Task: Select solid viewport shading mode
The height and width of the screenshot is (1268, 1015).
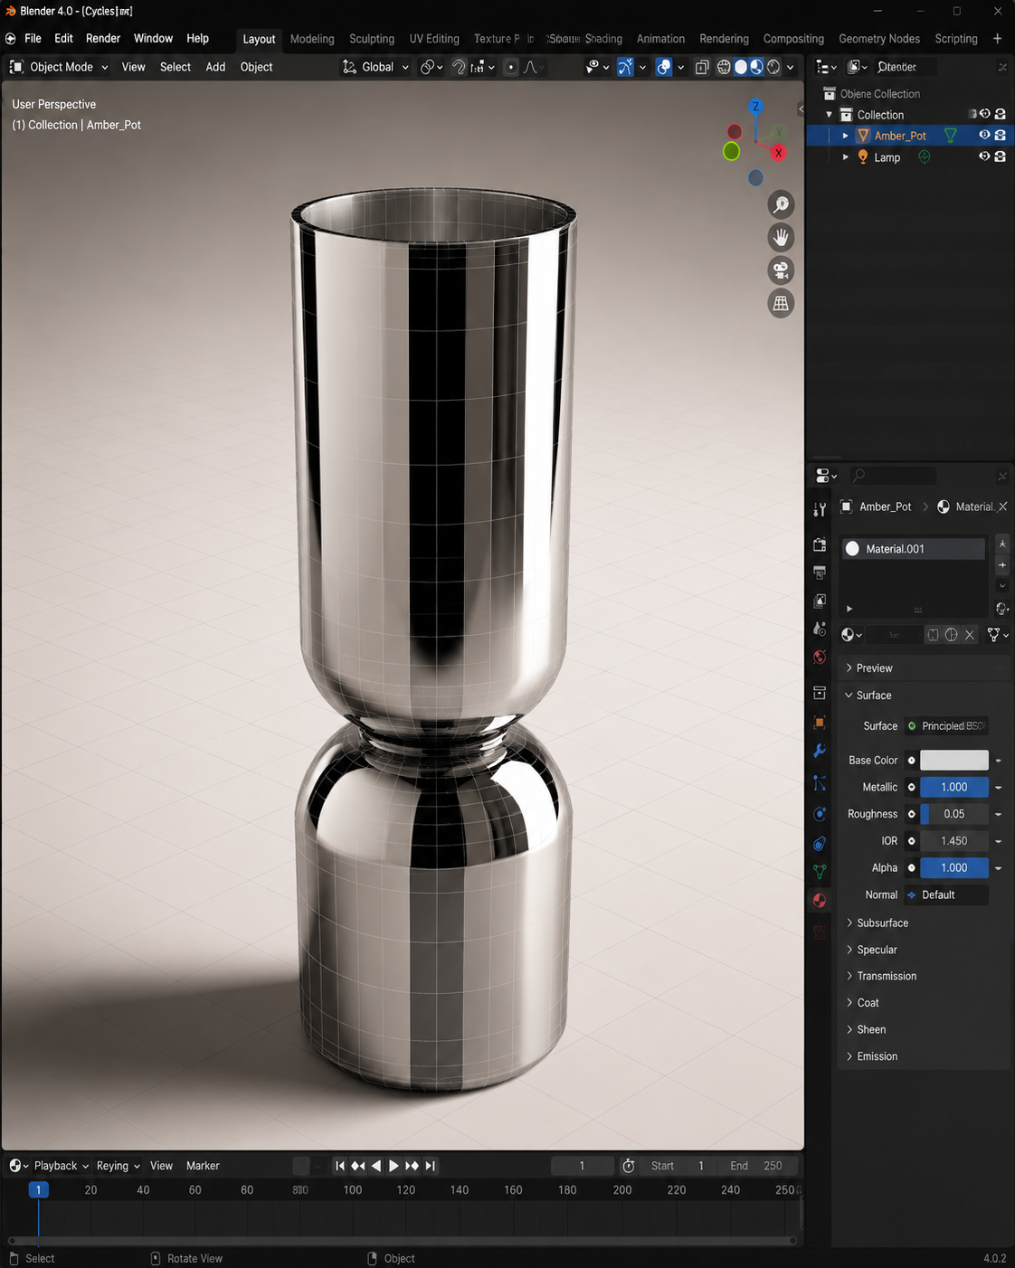Action: (741, 67)
